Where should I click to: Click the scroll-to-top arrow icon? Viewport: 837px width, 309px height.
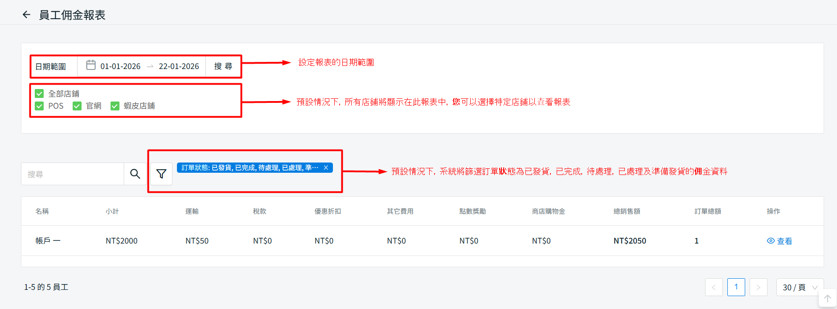827,298
